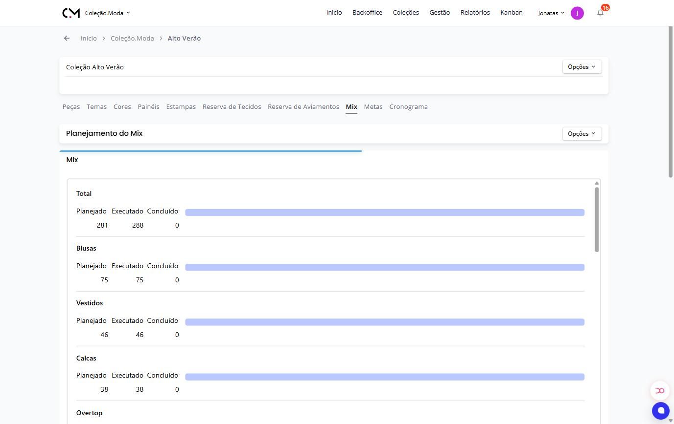Select the Mix tab

351,107
